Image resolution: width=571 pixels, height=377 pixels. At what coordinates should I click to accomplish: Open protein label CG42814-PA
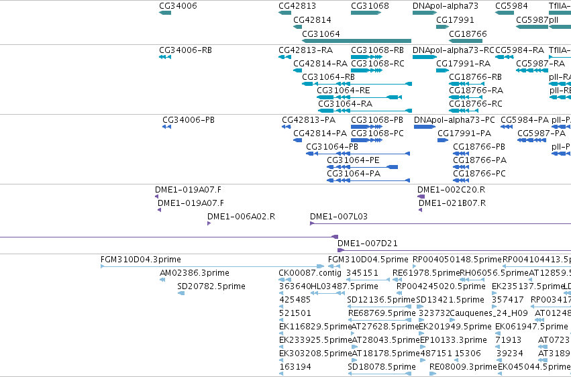[320, 133]
